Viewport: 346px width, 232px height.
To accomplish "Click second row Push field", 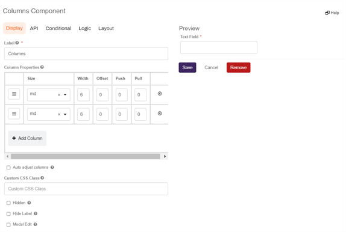I will pyautogui.click(x=122, y=114).
